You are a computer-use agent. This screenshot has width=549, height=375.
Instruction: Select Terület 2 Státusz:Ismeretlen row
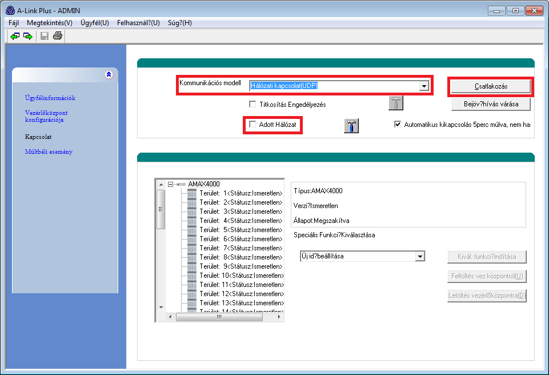pos(241,202)
